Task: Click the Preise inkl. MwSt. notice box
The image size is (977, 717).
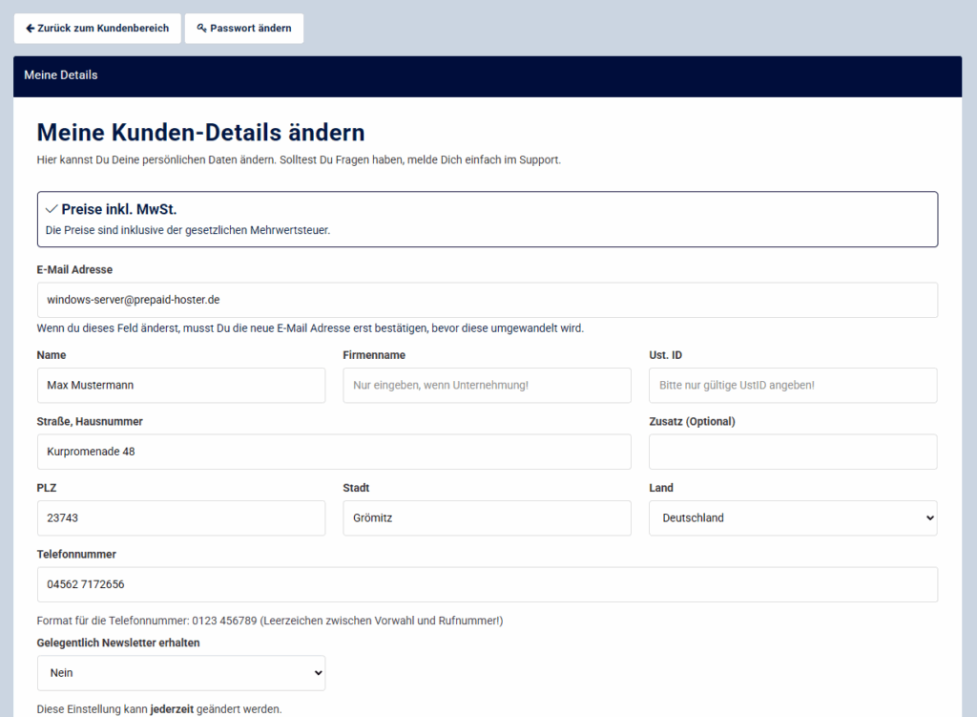Action: [x=488, y=219]
